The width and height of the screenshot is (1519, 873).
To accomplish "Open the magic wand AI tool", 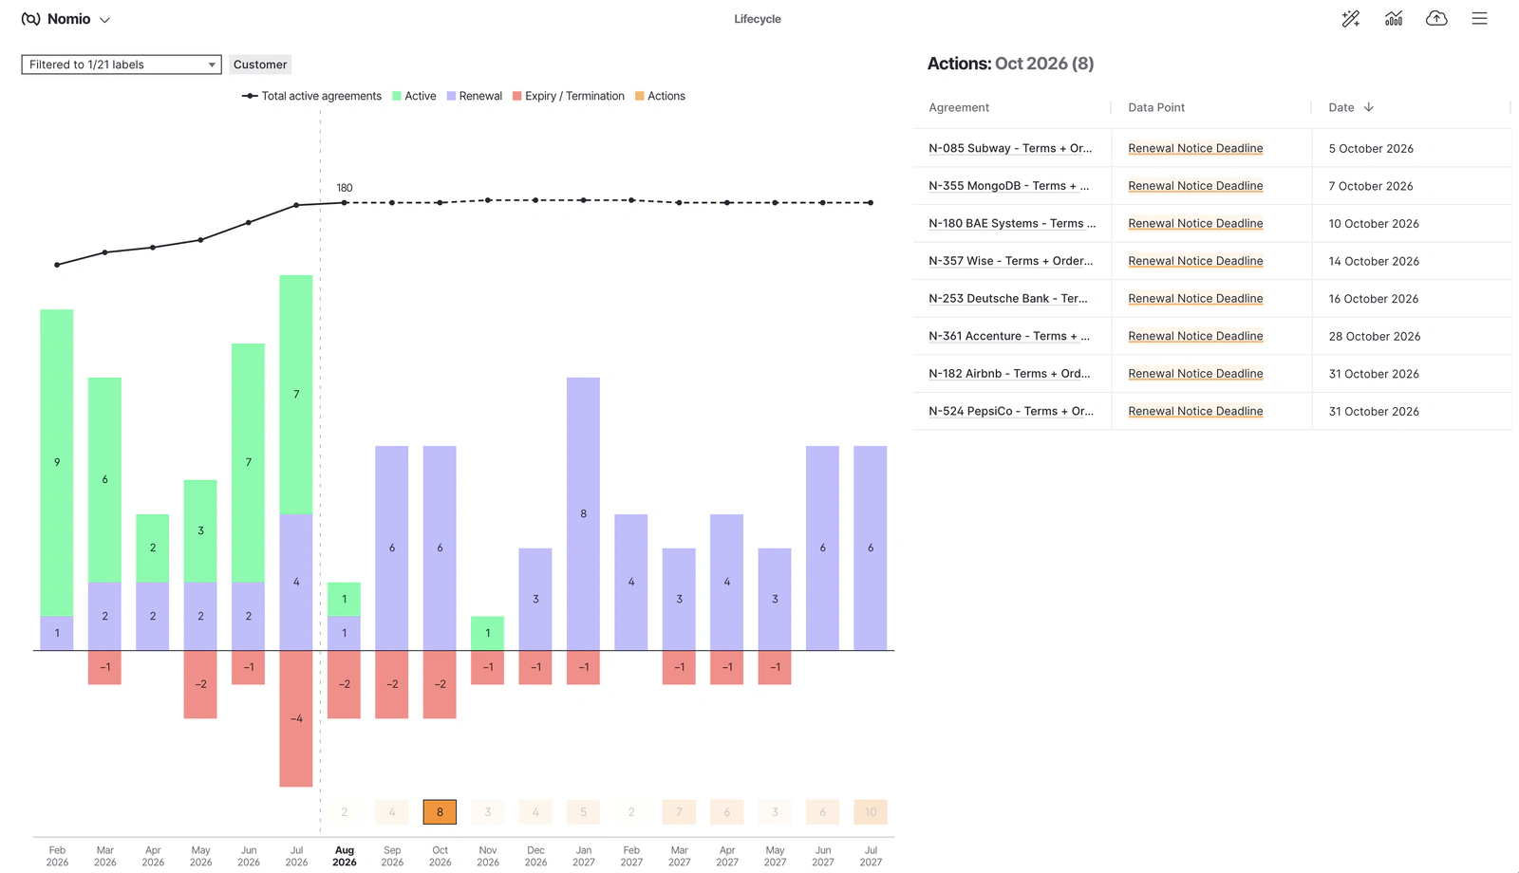I will click(1351, 19).
